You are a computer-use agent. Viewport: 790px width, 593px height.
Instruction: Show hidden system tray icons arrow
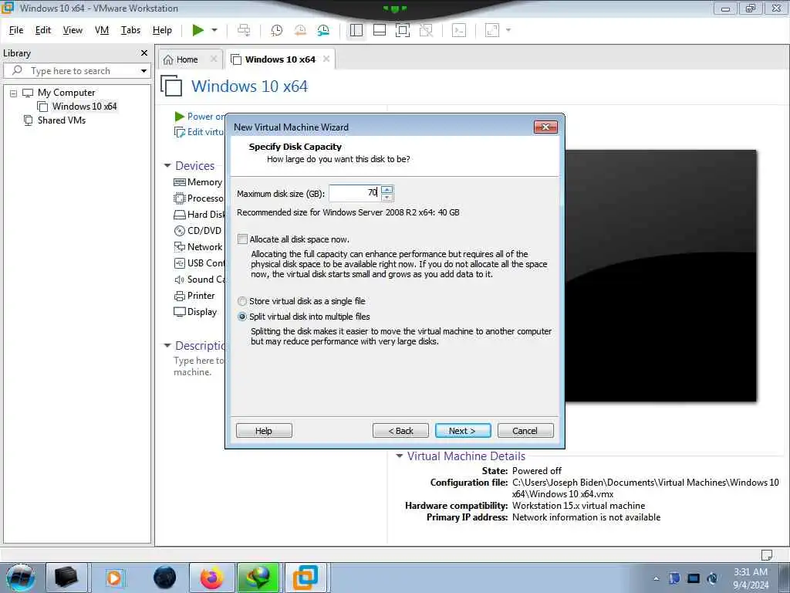[x=656, y=578]
